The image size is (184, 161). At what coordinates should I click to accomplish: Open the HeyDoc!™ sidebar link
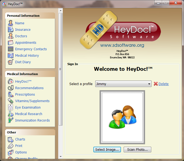(x=23, y=81)
